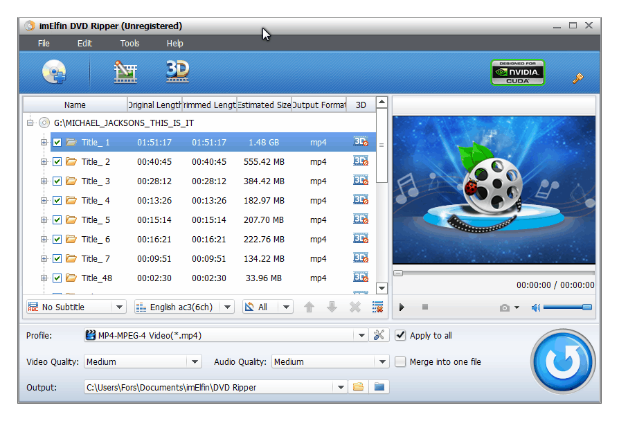Viewport: 619px width, 421px height.
Task: Expand the Title_48 tree node
Action: coord(44,278)
